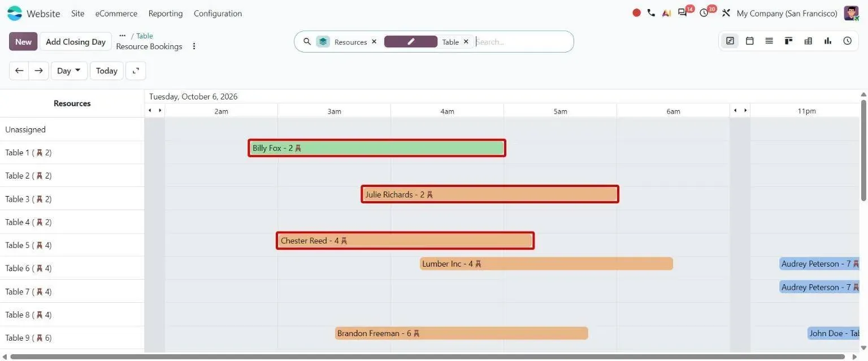This screenshot has width=868, height=361.
Task: Click the search magnifier icon
Action: (x=307, y=42)
